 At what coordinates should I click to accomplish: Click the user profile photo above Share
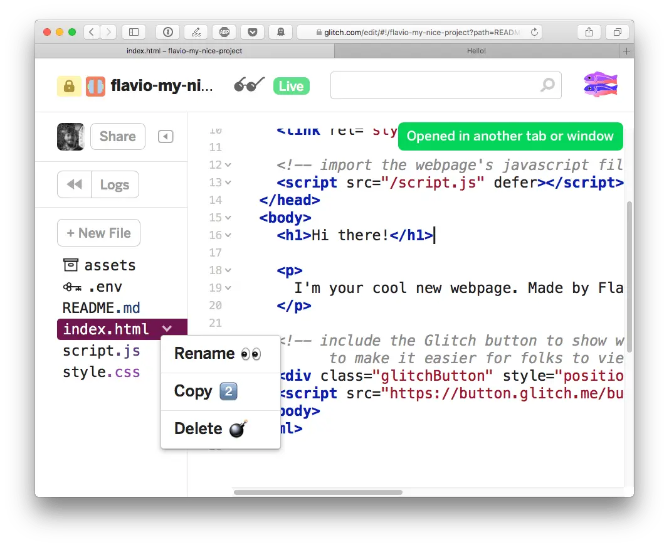(70, 136)
